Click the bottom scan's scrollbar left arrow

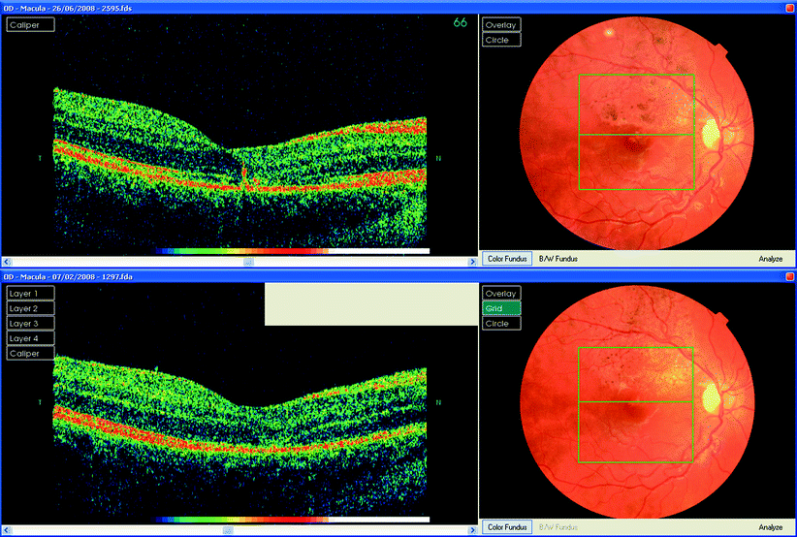point(5,530)
